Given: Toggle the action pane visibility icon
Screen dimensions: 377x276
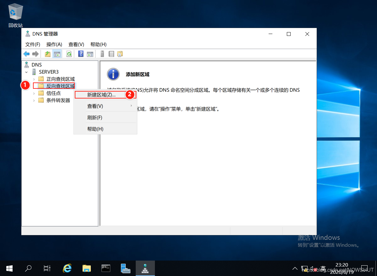Looking at the screenshot, I should (x=90, y=54).
